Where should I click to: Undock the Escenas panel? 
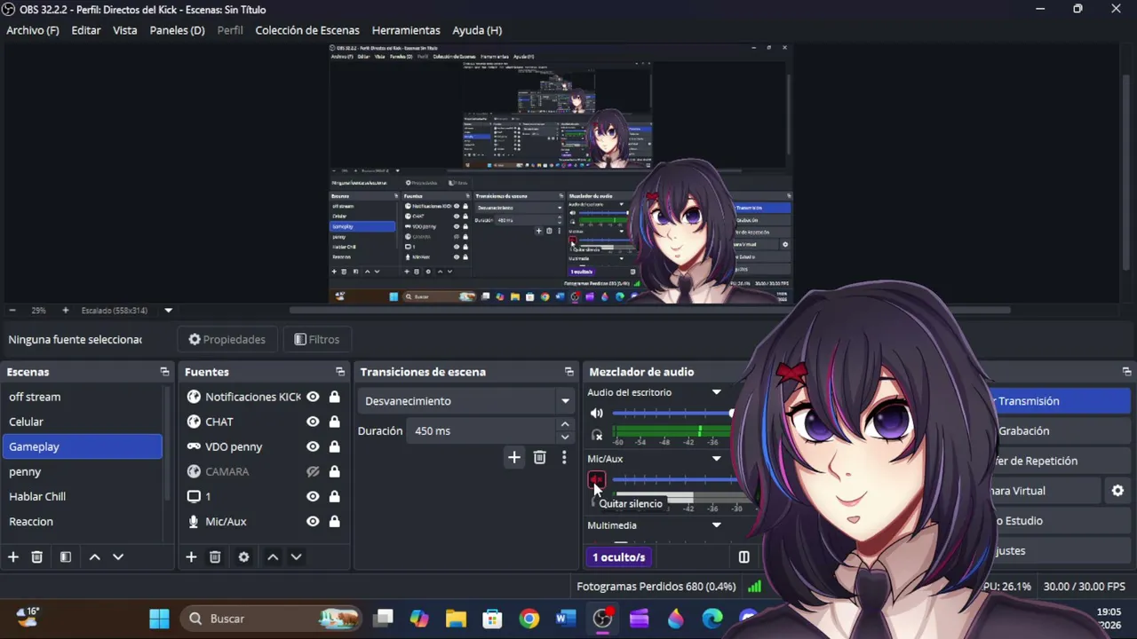(164, 372)
